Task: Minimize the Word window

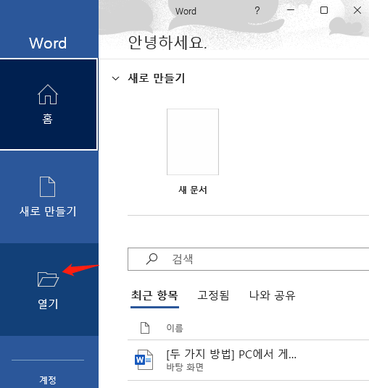Action: (291, 10)
